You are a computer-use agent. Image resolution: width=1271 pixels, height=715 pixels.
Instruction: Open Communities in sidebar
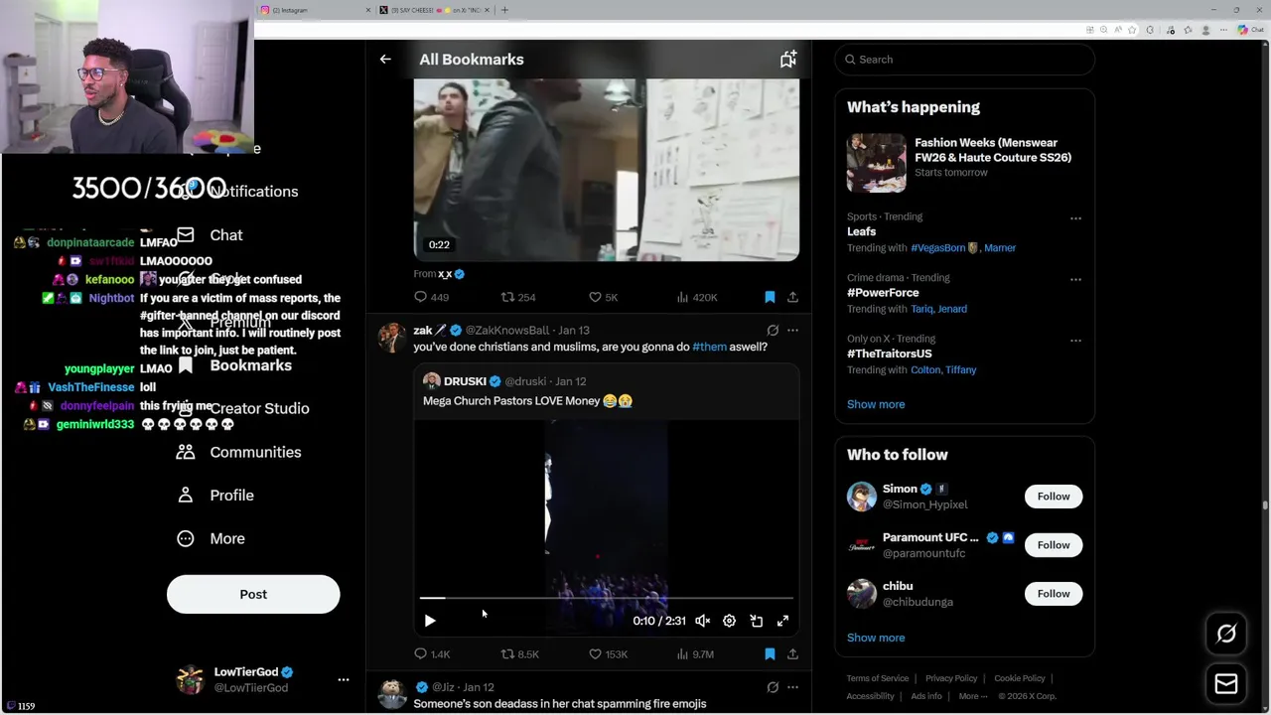[x=238, y=452]
